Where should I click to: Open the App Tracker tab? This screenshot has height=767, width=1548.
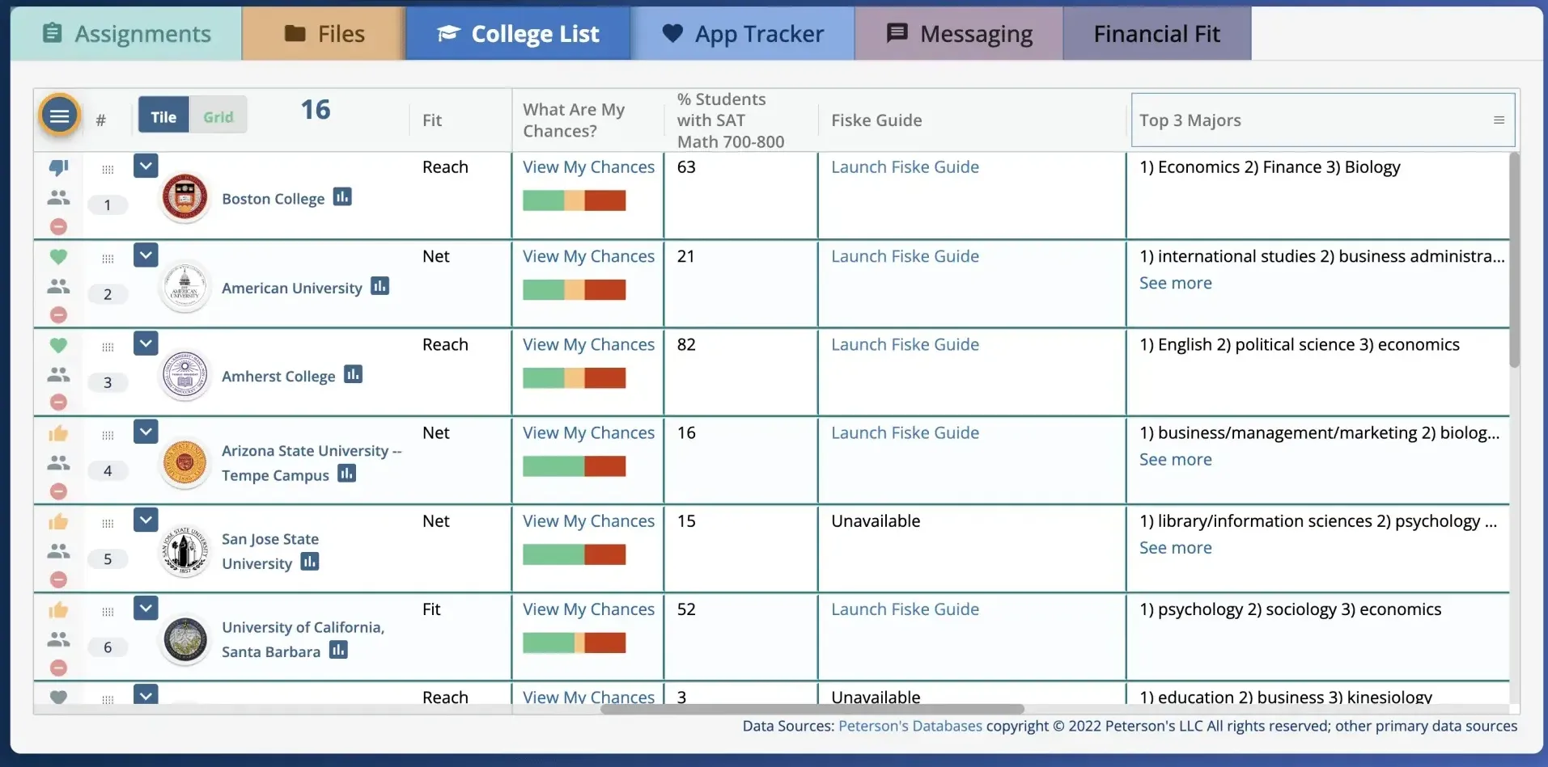point(742,33)
